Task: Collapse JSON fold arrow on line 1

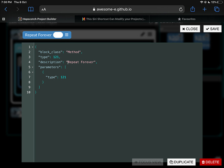Action: coord(33,47)
